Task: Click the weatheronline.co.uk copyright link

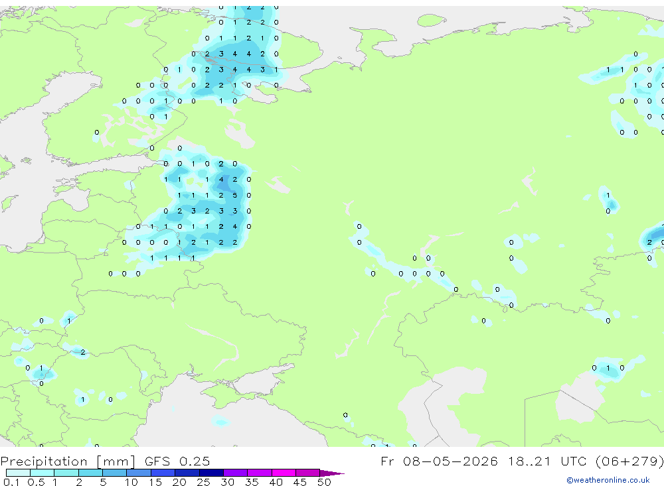Action: 608,480
